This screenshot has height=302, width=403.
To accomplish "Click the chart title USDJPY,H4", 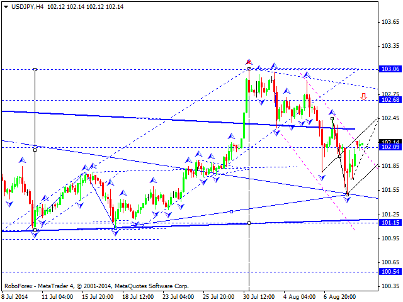I will (x=27, y=7).
